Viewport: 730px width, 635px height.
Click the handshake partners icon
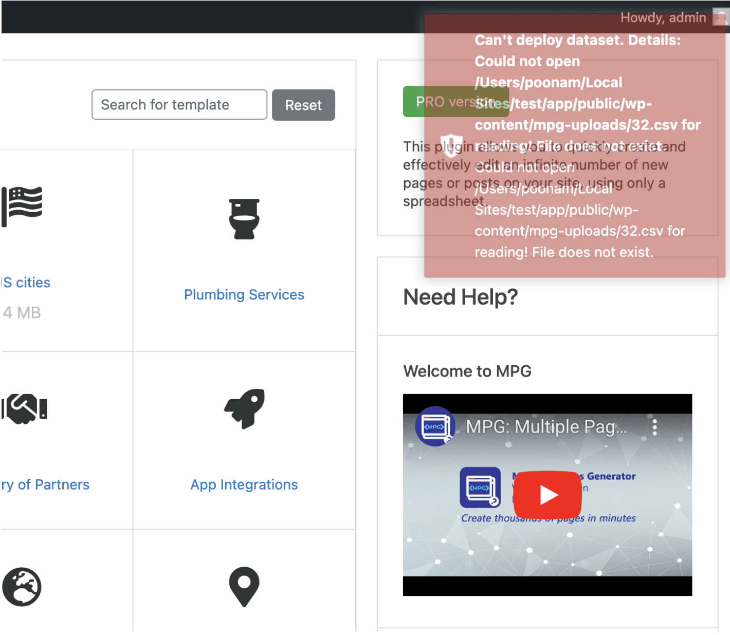point(25,409)
